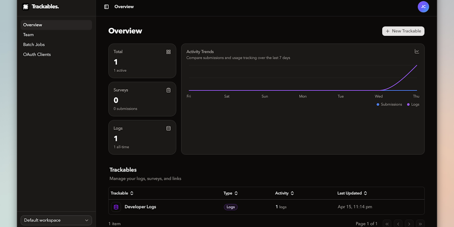Open the OAuth Clients section
Screen dimensions: 454x227
37,55
